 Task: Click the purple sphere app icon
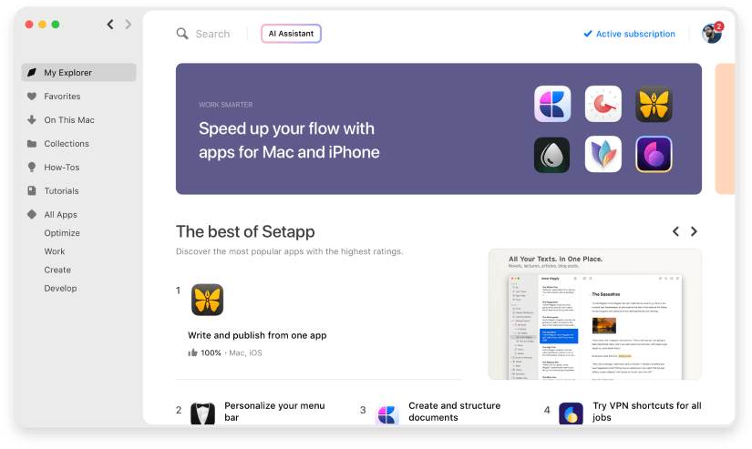pyautogui.click(x=654, y=154)
